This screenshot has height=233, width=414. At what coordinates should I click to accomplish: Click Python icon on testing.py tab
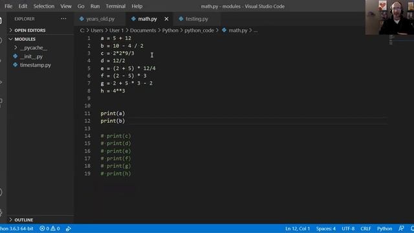pyautogui.click(x=181, y=19)
